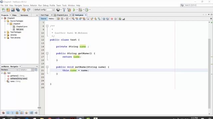This screenshot has height=119, width=213.
Task: Comment selected lines icon
Action: tap(120, 19)
